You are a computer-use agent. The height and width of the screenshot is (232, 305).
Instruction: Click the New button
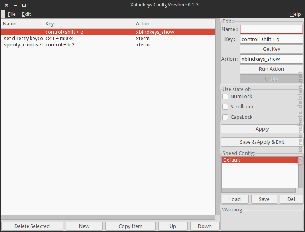point(84,226)
